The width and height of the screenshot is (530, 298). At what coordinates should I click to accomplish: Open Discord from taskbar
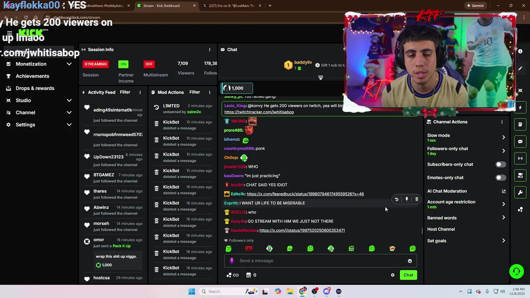click(327, 291)
